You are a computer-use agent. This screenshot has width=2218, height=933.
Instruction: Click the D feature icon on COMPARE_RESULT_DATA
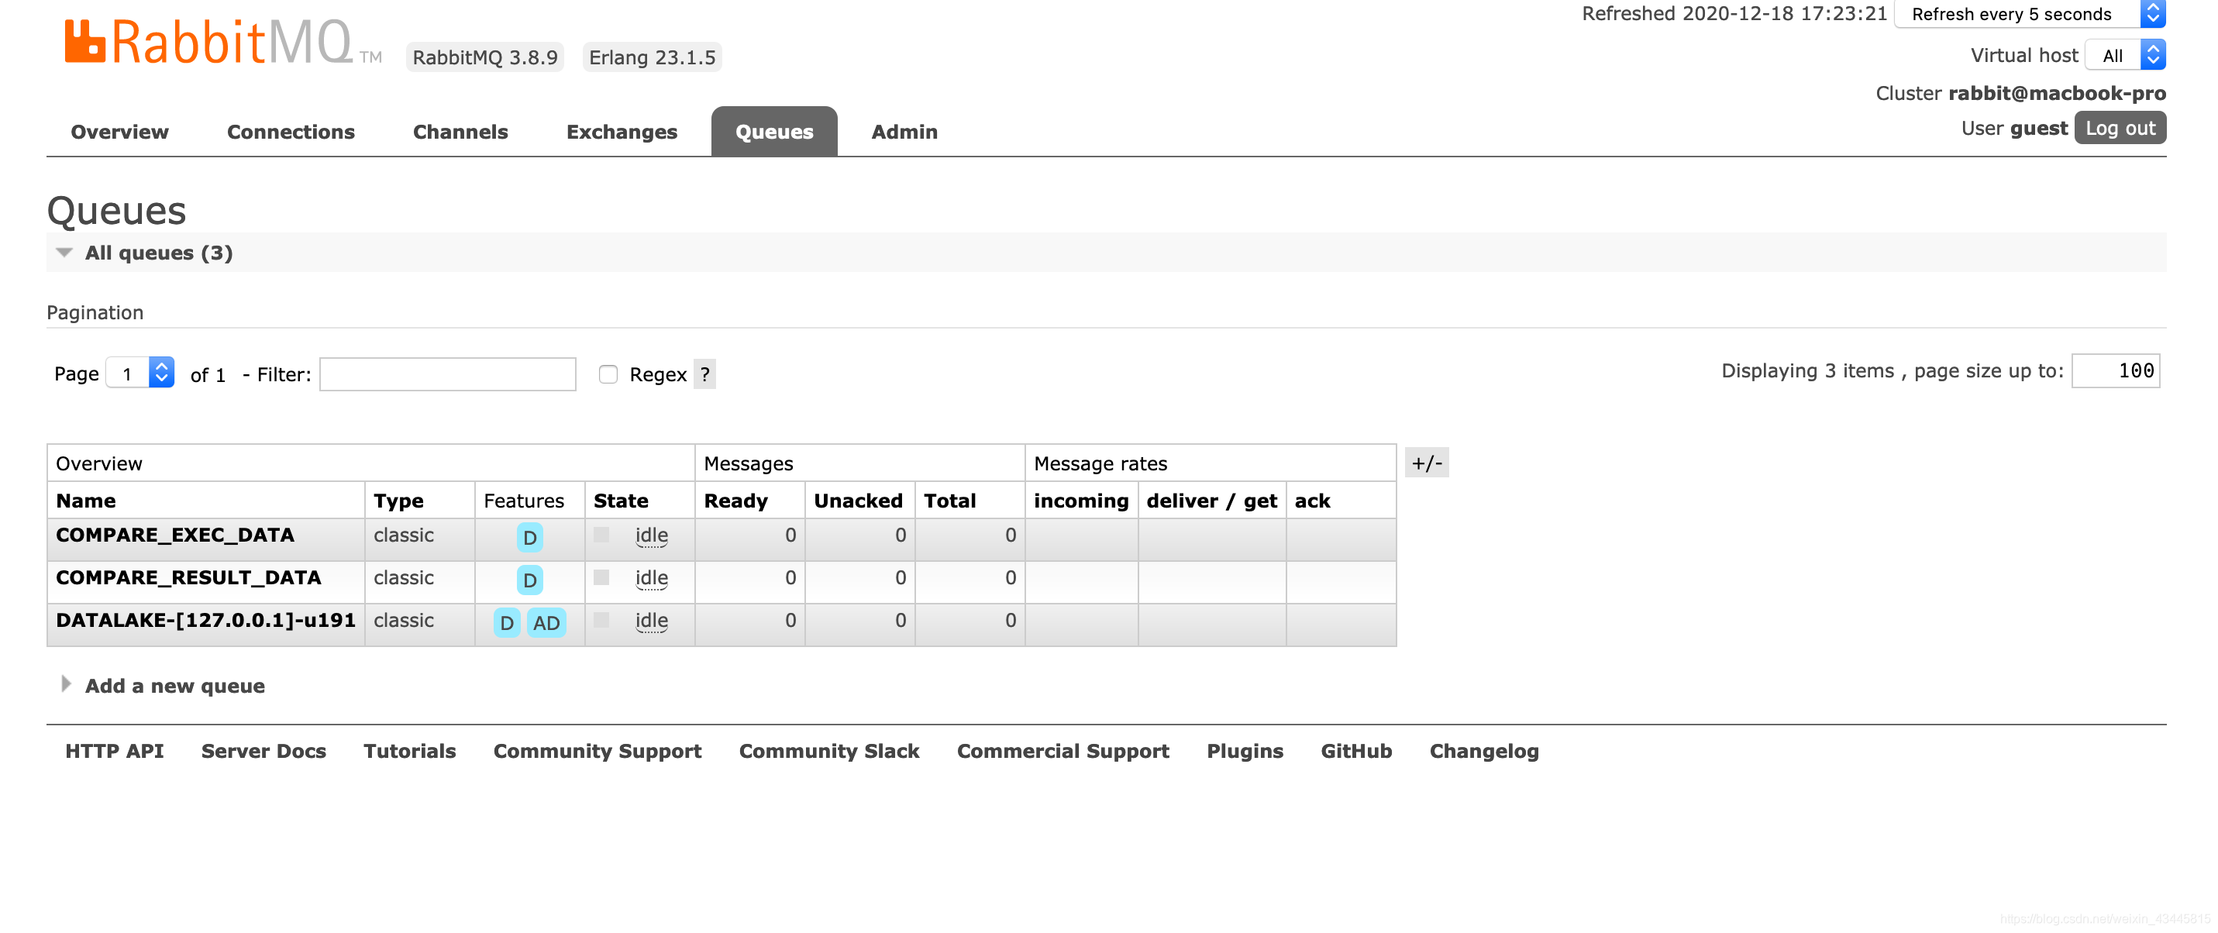point(529,578)
